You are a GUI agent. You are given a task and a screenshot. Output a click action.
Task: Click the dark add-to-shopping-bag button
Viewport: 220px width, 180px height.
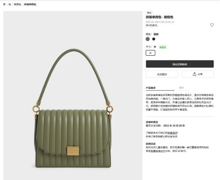tap(180, 64)
